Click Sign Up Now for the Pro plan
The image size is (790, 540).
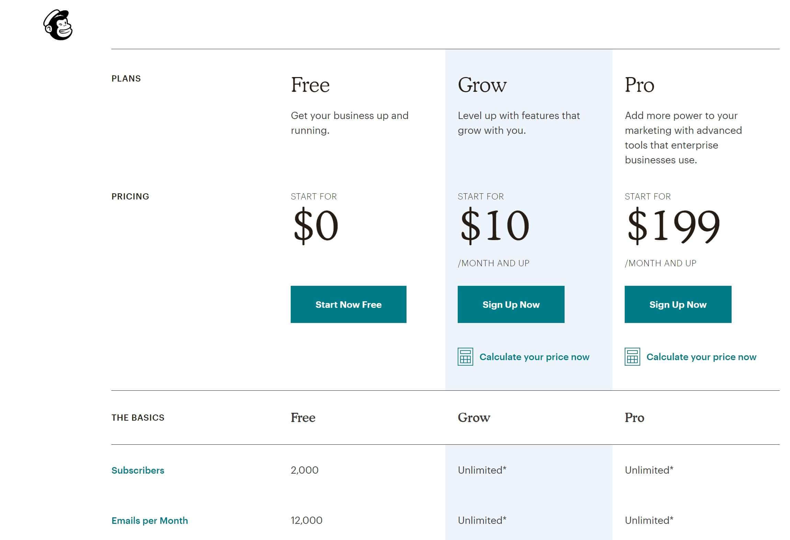[x=678, y=304]
